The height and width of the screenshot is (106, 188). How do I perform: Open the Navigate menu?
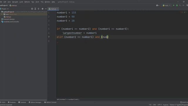point(15,2)
